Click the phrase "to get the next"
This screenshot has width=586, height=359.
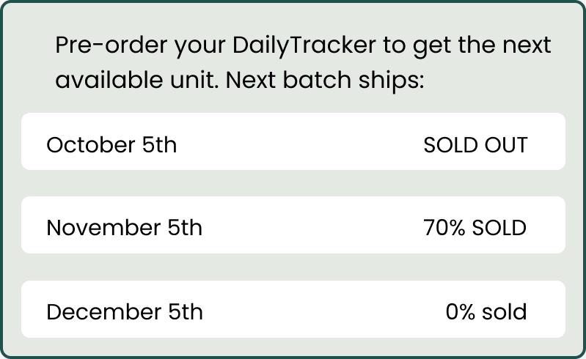[x=468, y=45]
